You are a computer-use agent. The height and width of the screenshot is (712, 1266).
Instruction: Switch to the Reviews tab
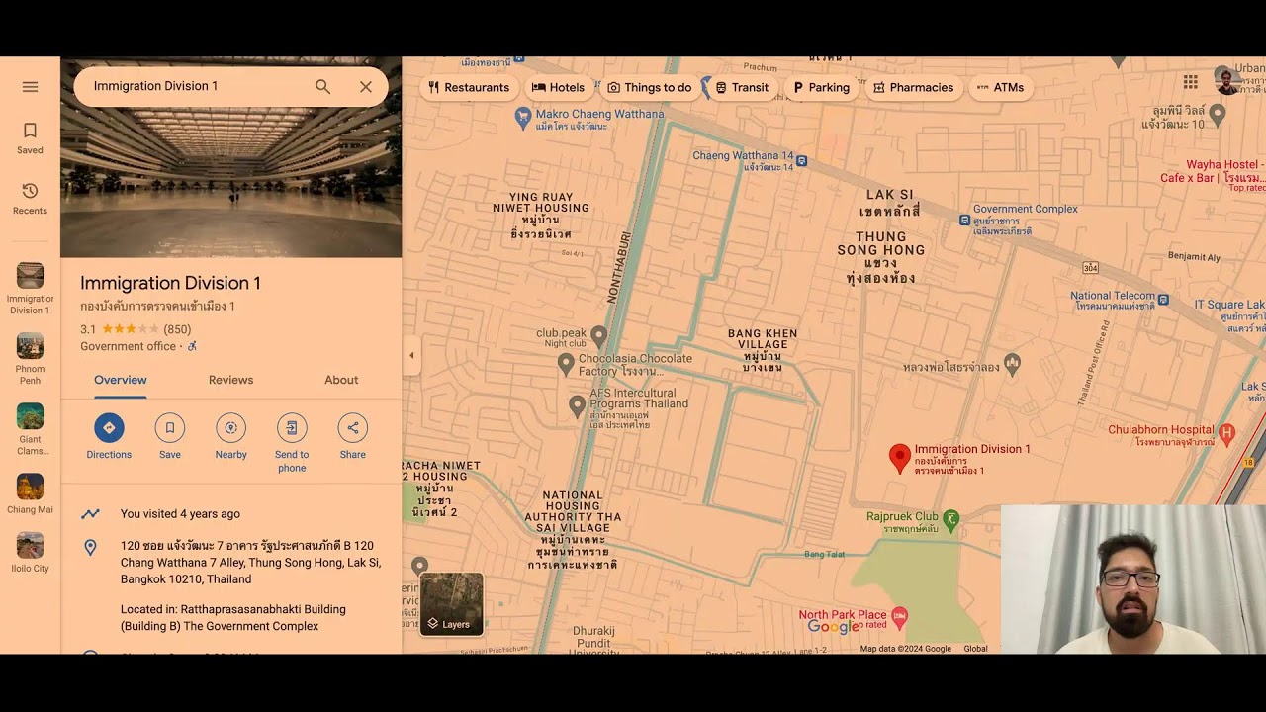tap(230, 380)
